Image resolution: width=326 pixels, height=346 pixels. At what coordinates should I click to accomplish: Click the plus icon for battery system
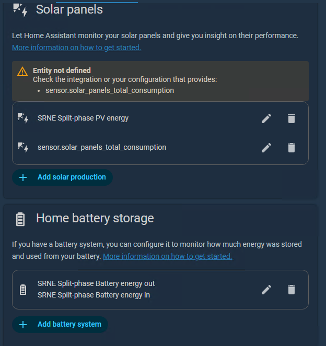coord(23,325)
